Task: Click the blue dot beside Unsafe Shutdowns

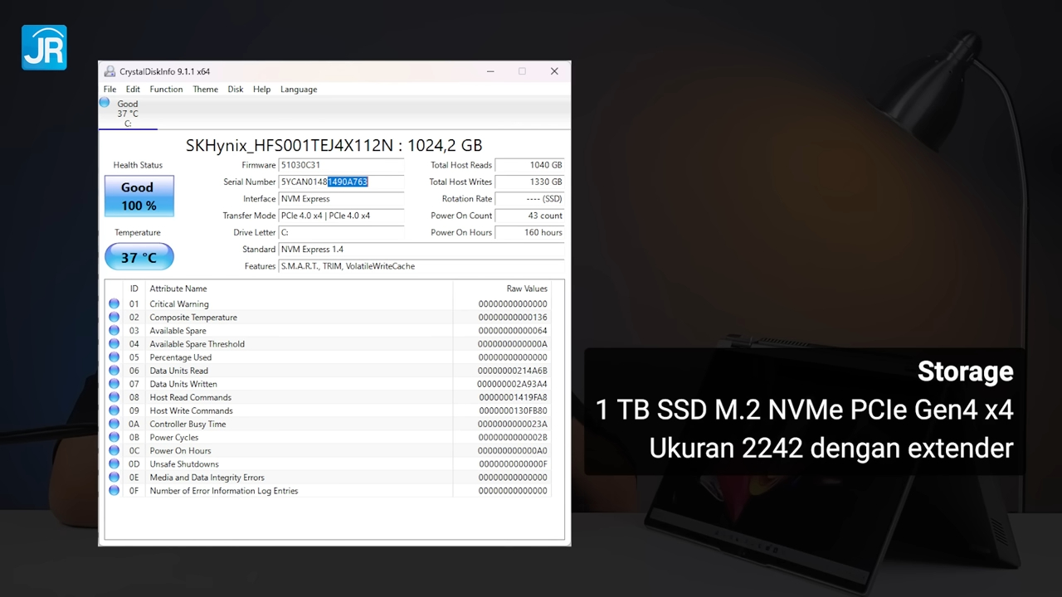Action: pos(114,464)
